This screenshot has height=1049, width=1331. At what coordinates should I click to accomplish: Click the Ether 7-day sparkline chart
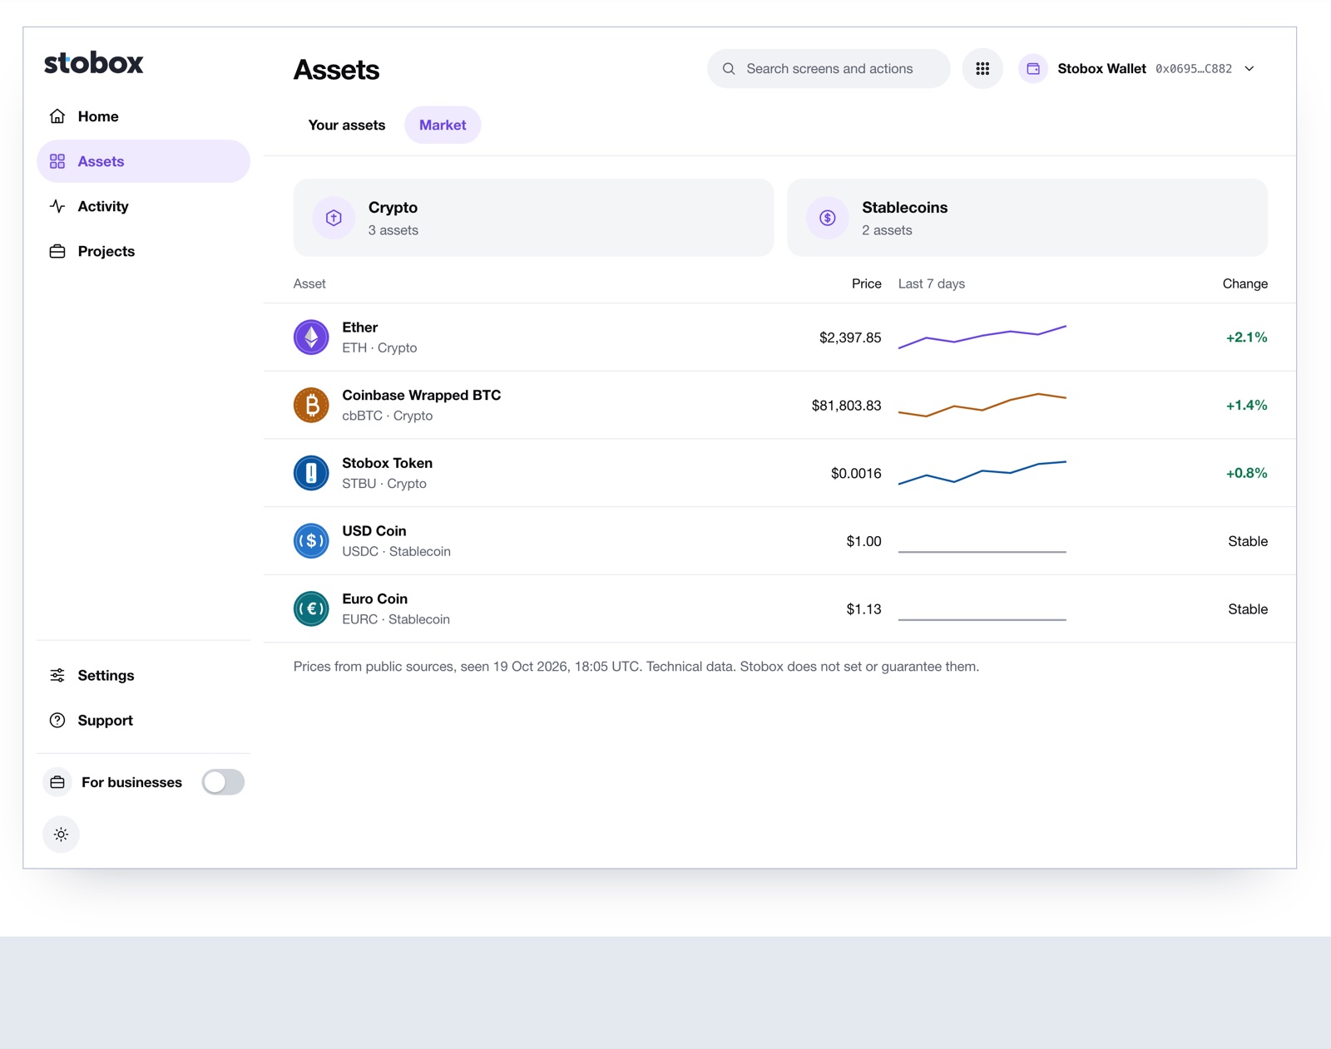tap(982, 337)
